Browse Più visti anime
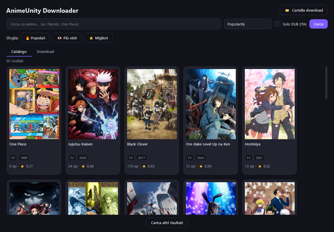Viewport: 334px width, 232px height. pyautogui.click(x=67, y=38)
